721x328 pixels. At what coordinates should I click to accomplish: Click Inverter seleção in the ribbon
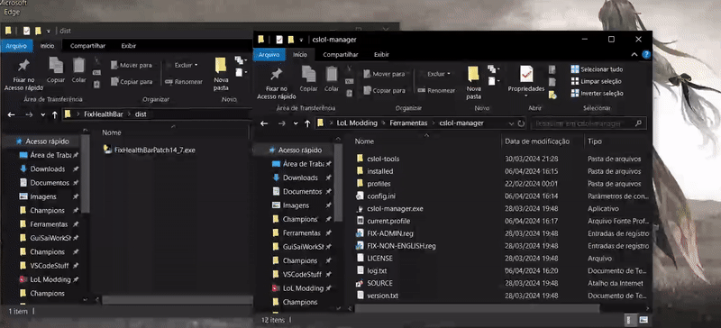[597, 94]
